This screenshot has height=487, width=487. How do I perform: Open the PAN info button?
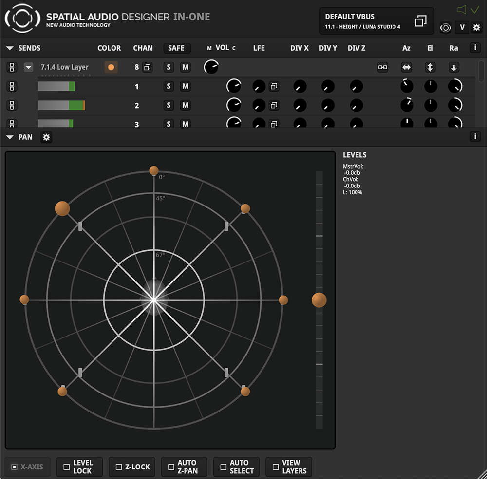pyautogui.click(x=475, y=136)
